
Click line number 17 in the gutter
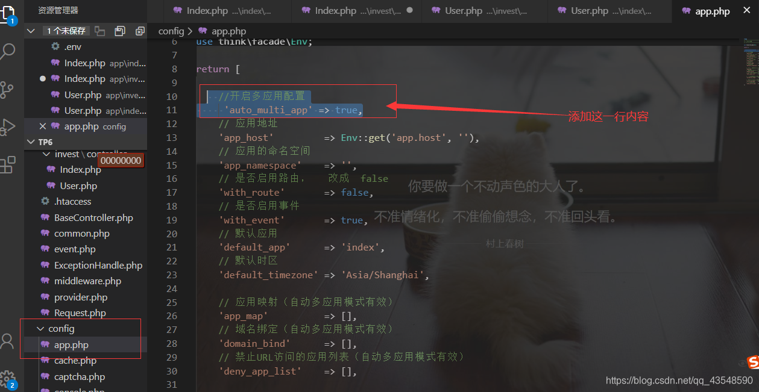pyautogui.click(x=171, y=192)
